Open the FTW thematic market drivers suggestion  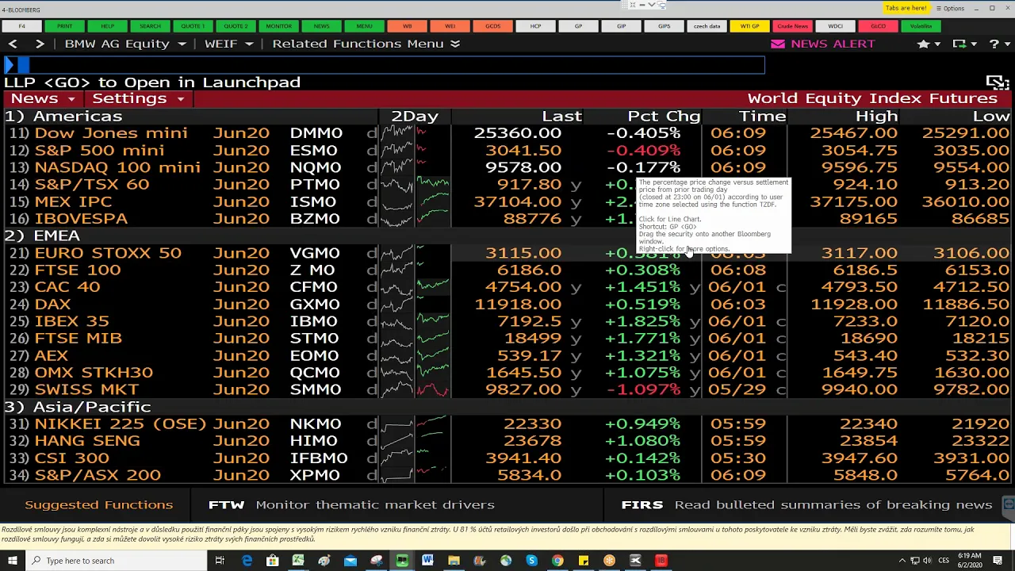(x=351, y=505)
